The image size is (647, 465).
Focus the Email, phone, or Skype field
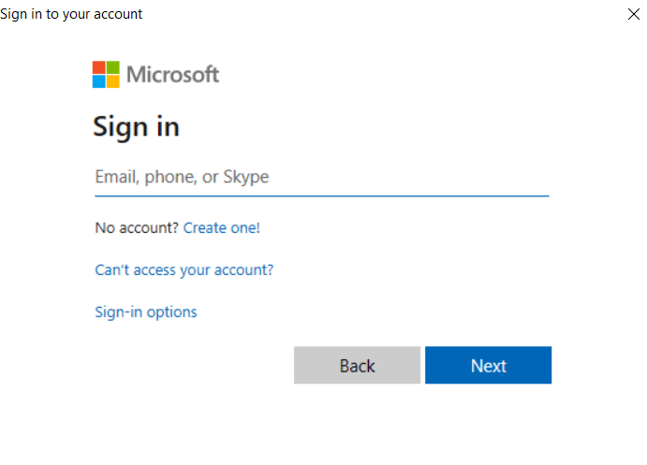tap(321, 177)
